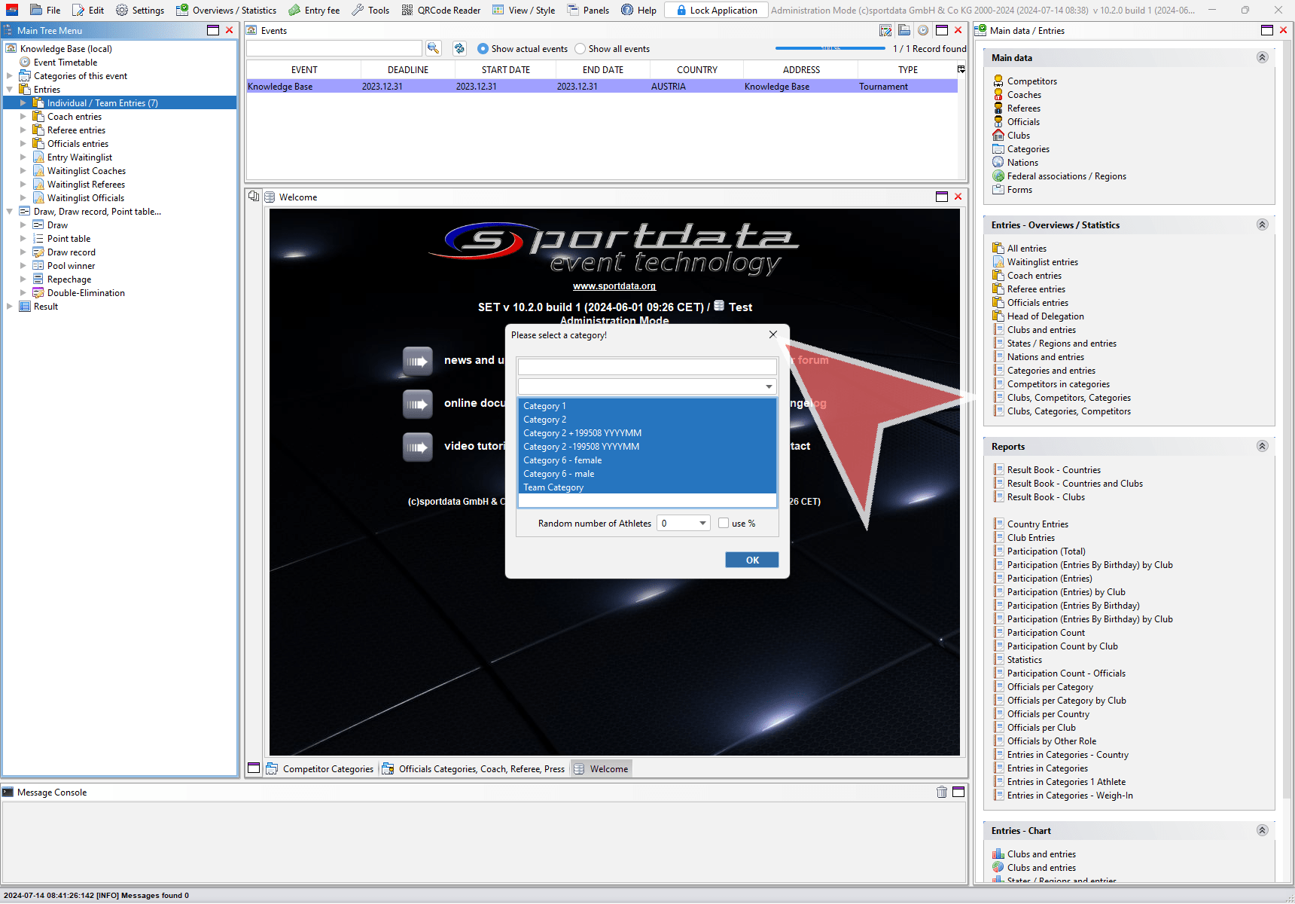Click the trash icon in Message Console
The image size is (1295, 904).
[x=941, y=792]
